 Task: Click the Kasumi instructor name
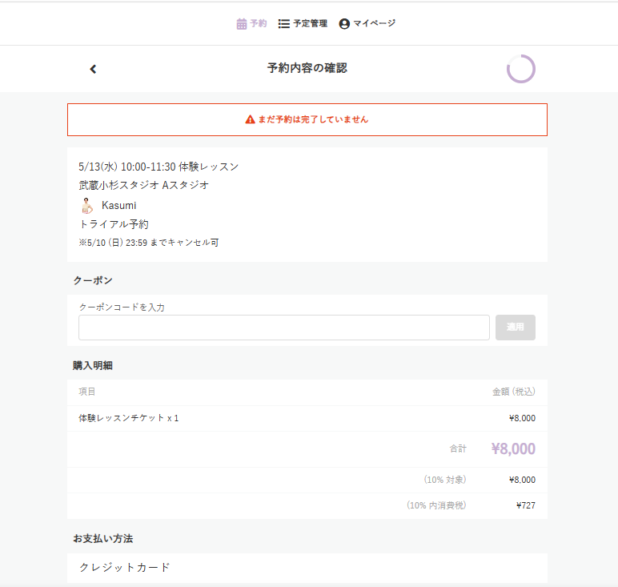click(x=119, y=205)
